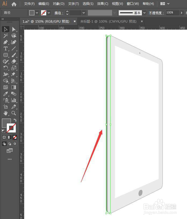Open the stroke color dropdown in control bar

click(x=49, y=13)
